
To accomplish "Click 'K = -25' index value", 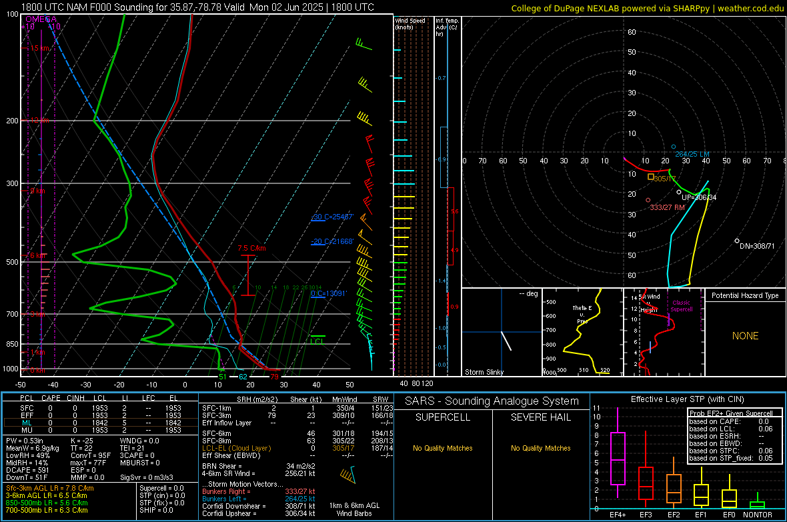I will click(82, 441).
